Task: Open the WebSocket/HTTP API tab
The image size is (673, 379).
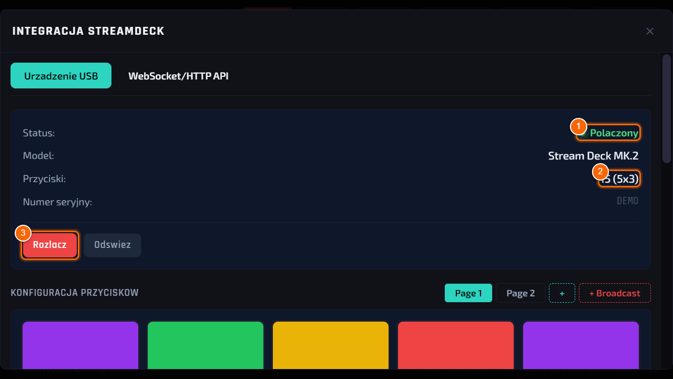Action: tap(178, 76)
